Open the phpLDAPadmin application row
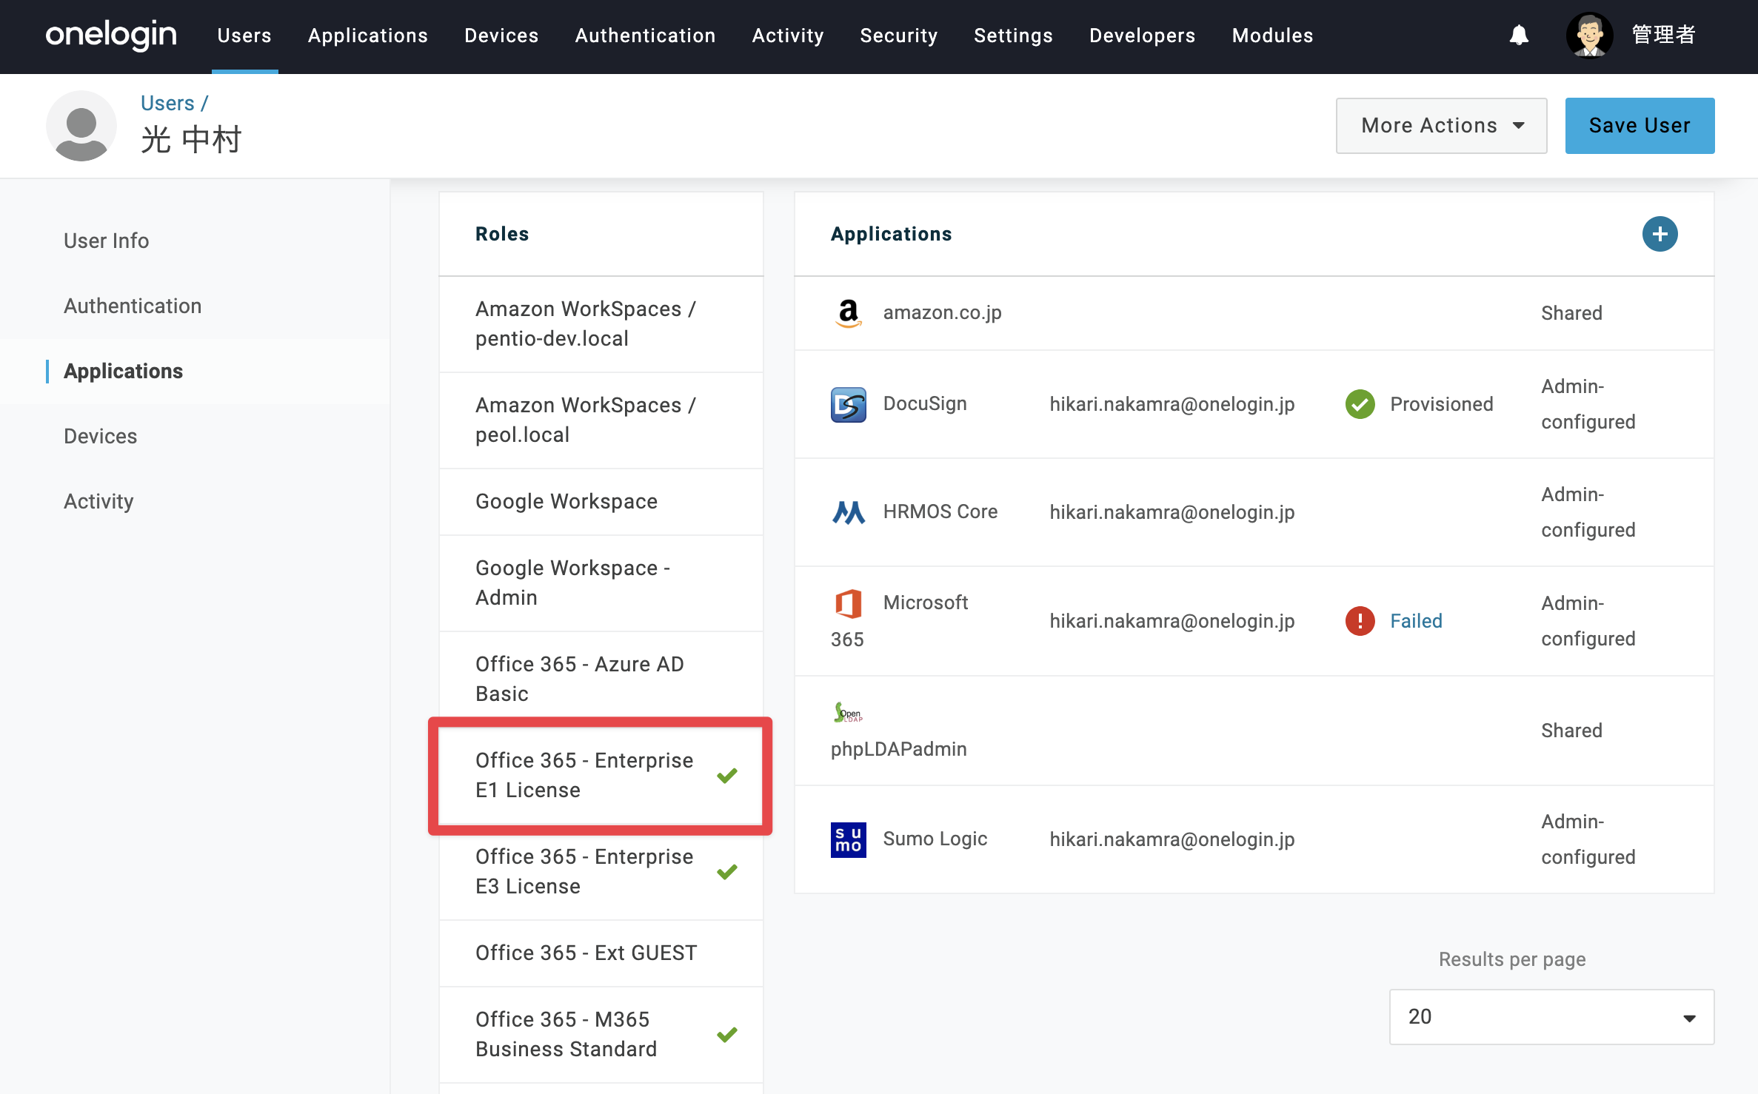 (1254, 731)
